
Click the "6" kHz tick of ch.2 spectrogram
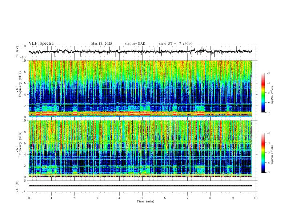pos(25,143)
